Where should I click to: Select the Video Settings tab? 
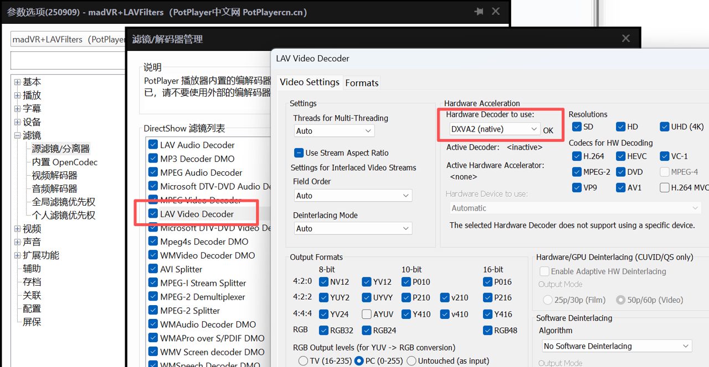[x=310, y=82]
